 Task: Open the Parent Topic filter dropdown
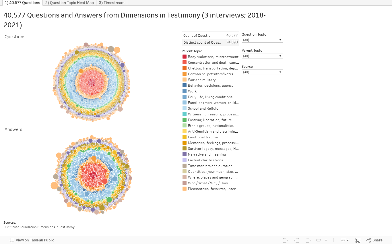point(262,56)
